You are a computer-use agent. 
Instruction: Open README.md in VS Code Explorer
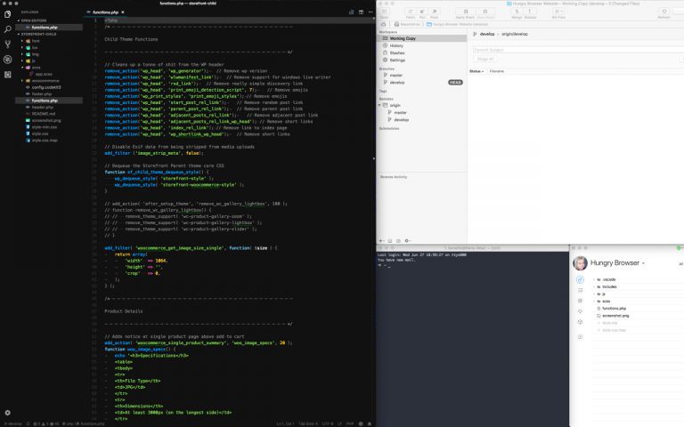43,114
